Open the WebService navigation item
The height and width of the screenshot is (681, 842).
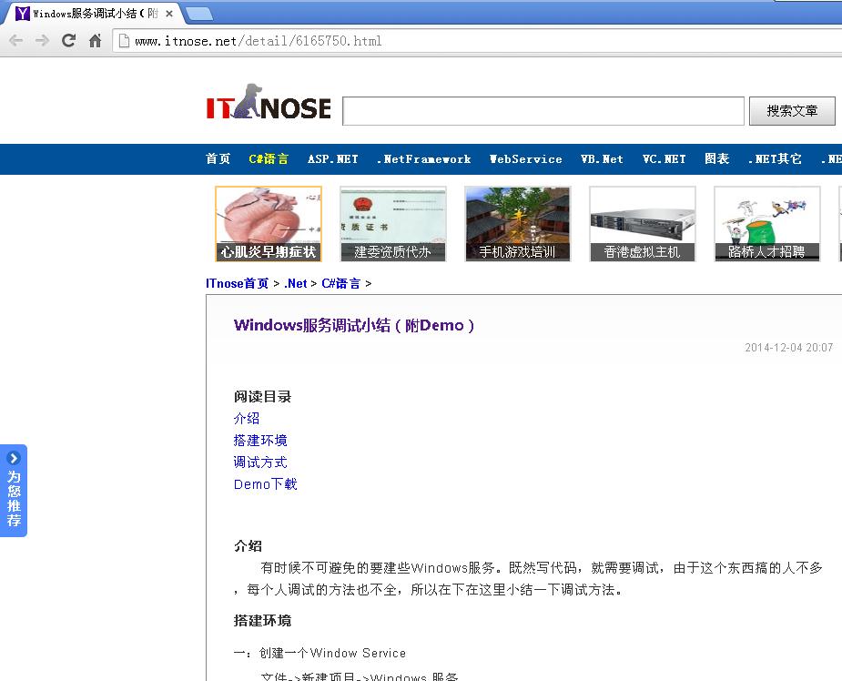coord(525,159)
